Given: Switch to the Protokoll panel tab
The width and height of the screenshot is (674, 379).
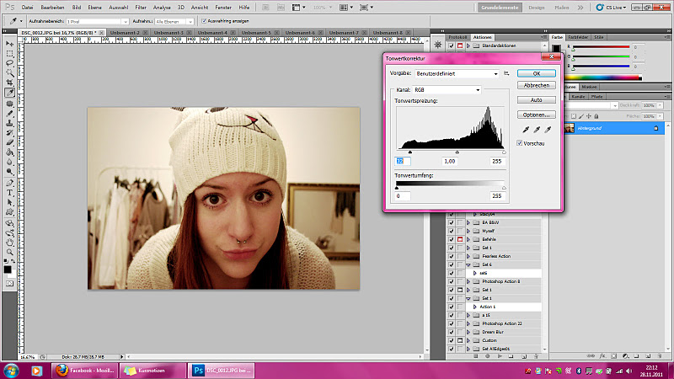Looking at the screenshot, I should pyautogui.click(x=457, y=38).
